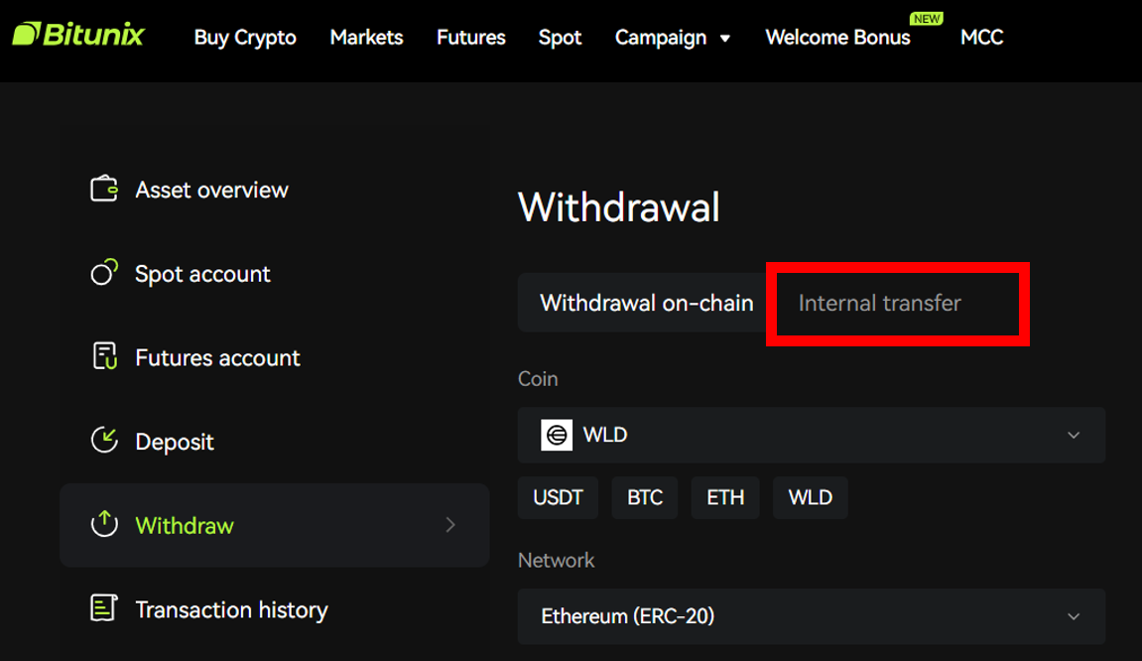The image size is (1142, 661).
Task: Click the Bitunix logo
Action: (x=78, y=35)
